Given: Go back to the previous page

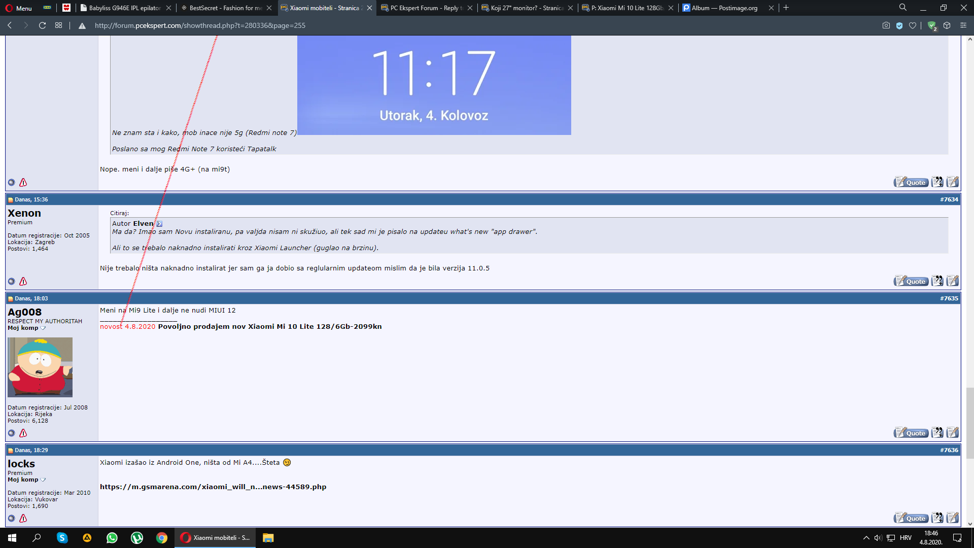Looking at the screenshot, I should [x=10, y=25].
